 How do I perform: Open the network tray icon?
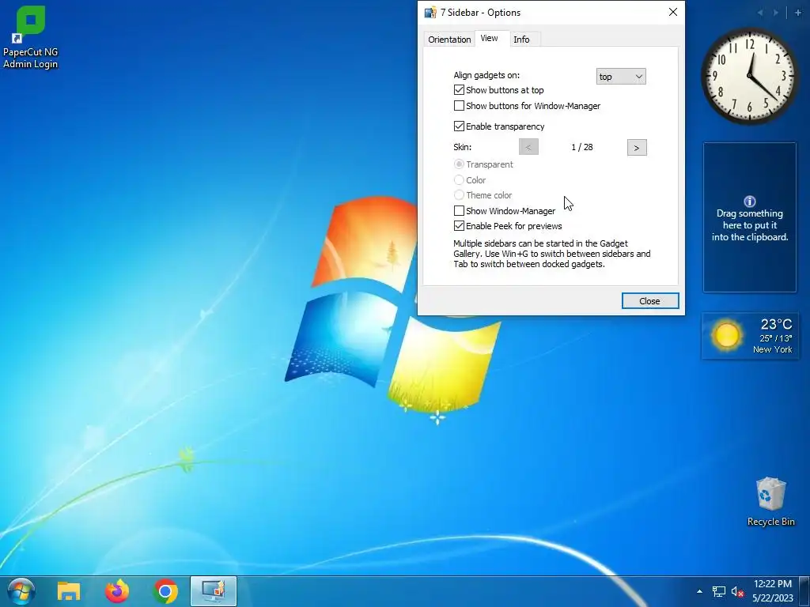(x=718, y=591)
